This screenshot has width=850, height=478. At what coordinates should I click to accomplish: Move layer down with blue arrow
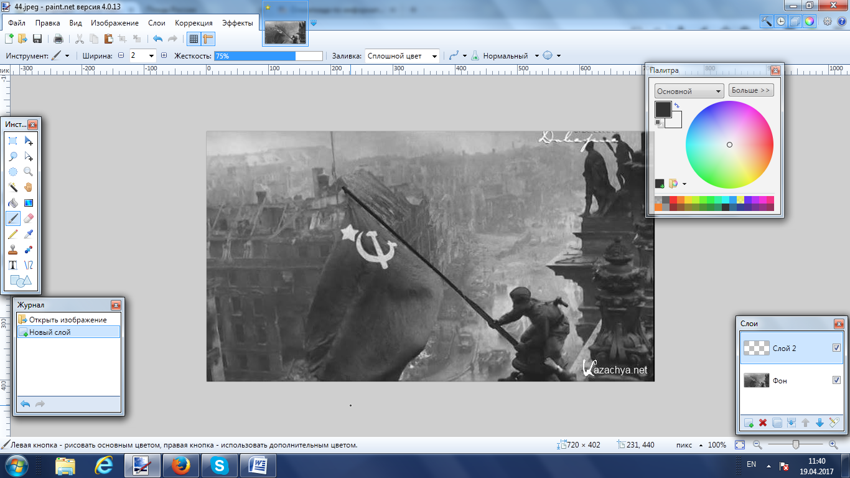coord(820,423)
